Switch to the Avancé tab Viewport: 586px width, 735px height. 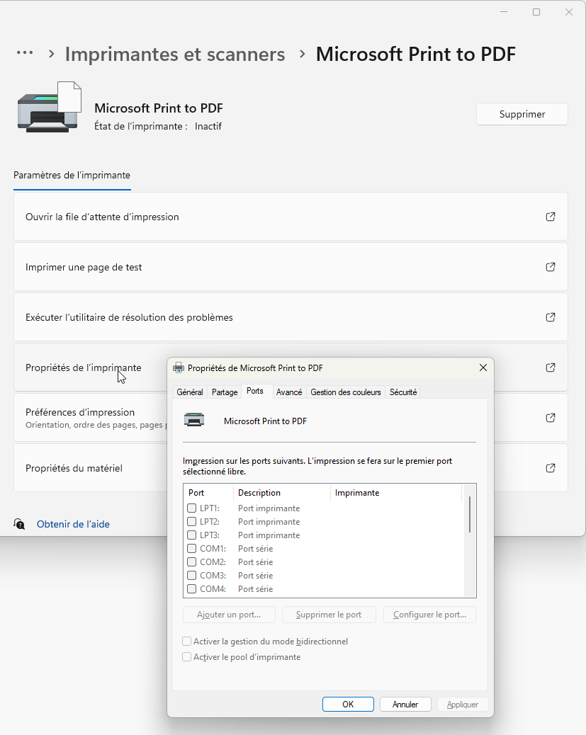(289, 392)
